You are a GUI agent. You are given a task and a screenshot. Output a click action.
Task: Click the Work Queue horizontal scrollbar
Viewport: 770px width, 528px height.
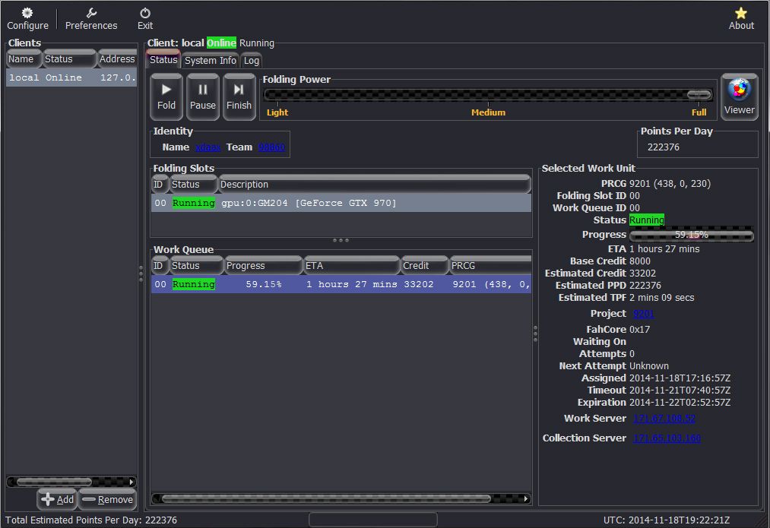[x=326, y=498]
